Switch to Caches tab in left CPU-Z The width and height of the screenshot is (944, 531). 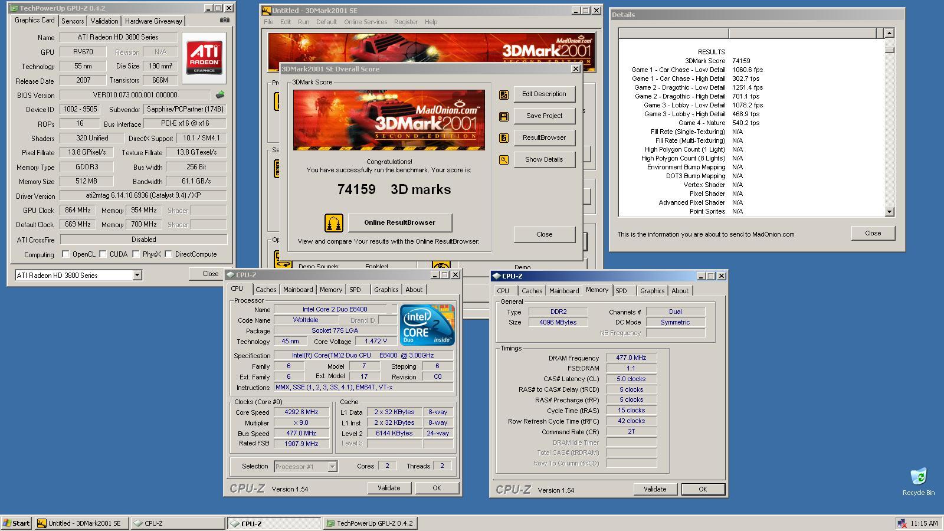(265, 290)
